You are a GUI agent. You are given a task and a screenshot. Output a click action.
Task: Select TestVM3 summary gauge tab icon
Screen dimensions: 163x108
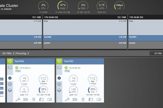59,78
